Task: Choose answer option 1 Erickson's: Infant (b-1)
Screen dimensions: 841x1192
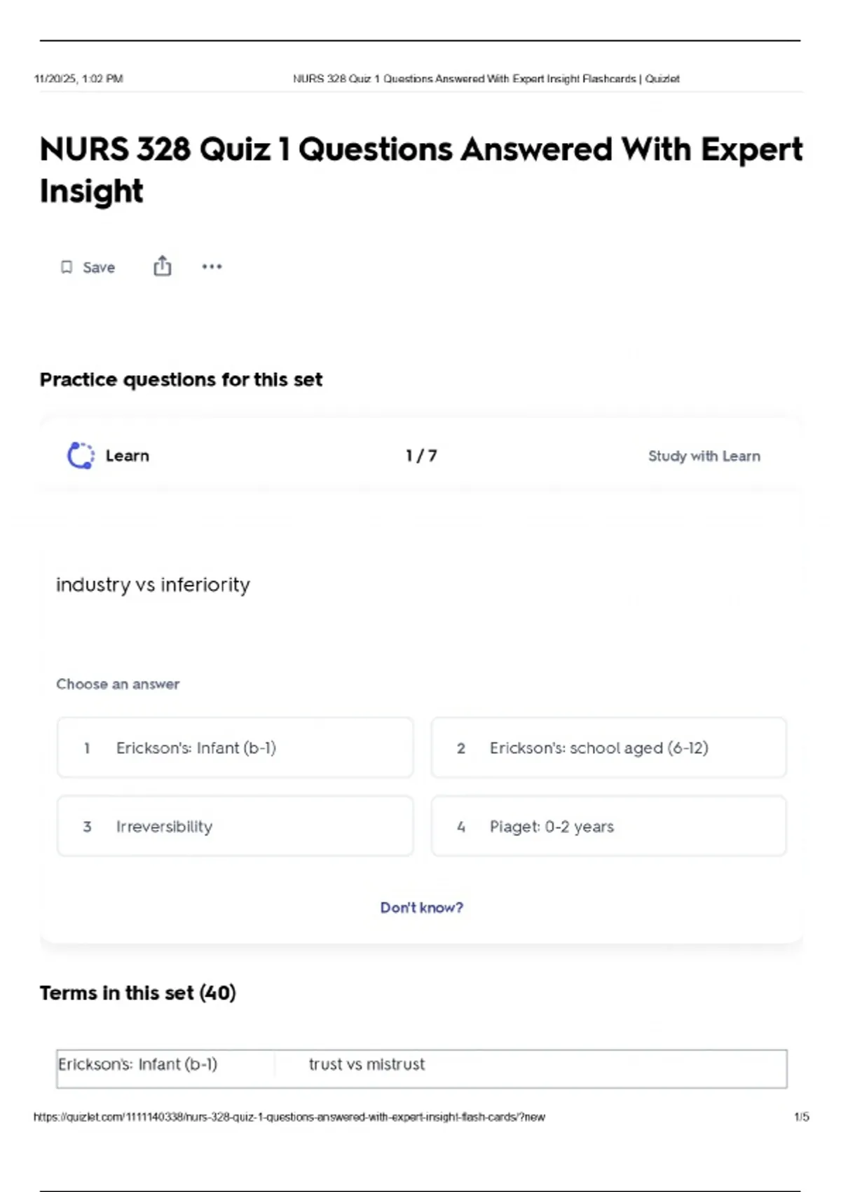Action: (x=235, y=748)
